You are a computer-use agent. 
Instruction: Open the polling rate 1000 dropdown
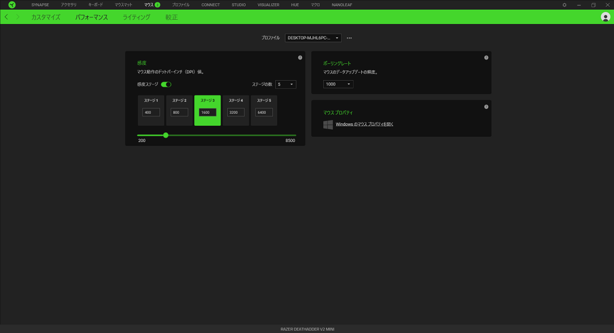coord(338,84)
